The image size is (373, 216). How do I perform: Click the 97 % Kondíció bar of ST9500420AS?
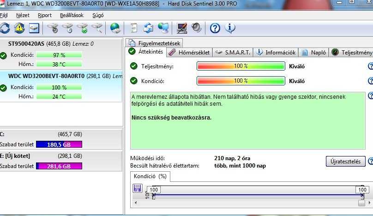click(59, 55)
